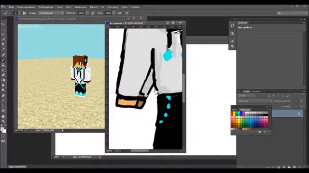This screenshot has width=309, height=173.
Task: Click the delete swatch trash button
Action: tap(265, 132)
